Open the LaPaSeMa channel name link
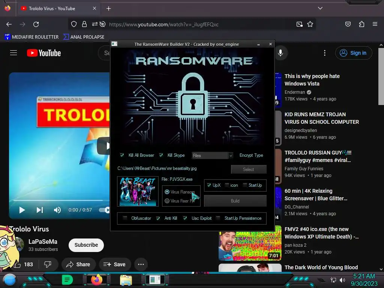The image size is (384, 288). tap(43, 241)
